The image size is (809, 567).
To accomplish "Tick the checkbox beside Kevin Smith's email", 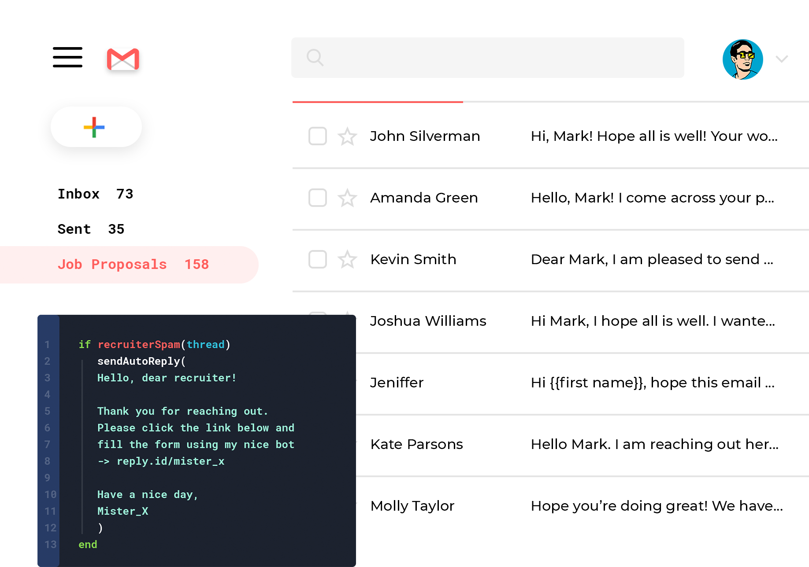I will pyautogui.click(x=317, y=260).
